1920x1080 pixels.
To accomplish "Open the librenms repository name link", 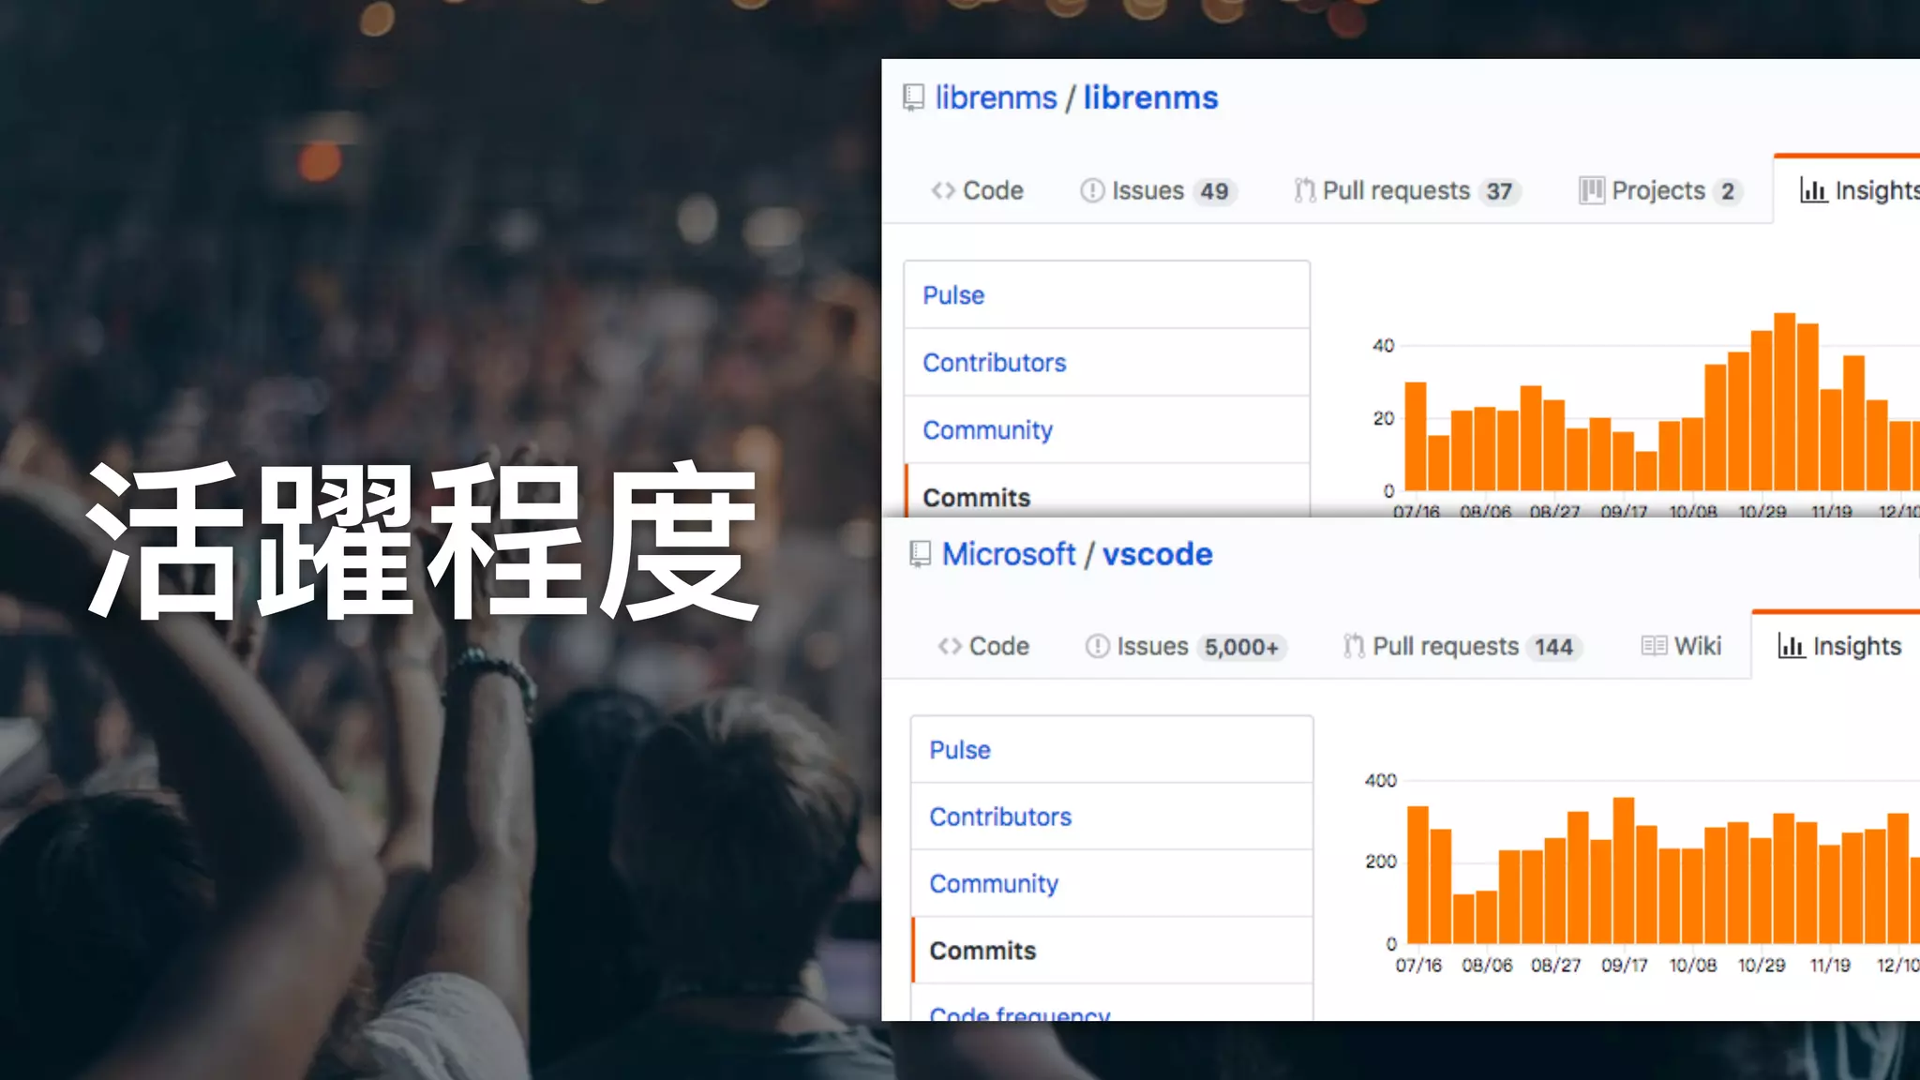I will coord(1150,97).
